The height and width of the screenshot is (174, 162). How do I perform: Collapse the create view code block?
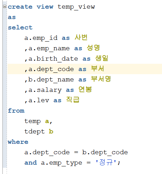(4, 6)
